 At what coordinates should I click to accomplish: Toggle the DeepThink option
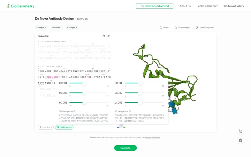(46, 127)
